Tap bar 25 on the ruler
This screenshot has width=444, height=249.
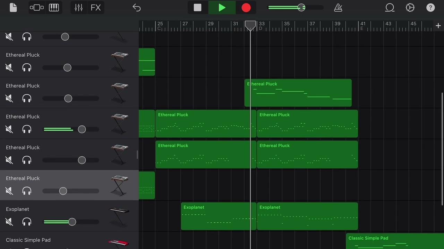click(x=160, y=24)
